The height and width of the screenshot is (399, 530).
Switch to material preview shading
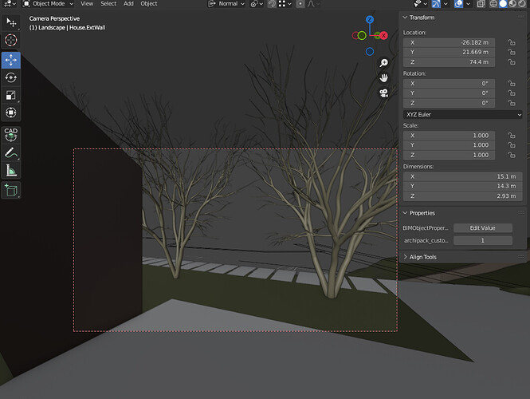click(x=512, y=4)
